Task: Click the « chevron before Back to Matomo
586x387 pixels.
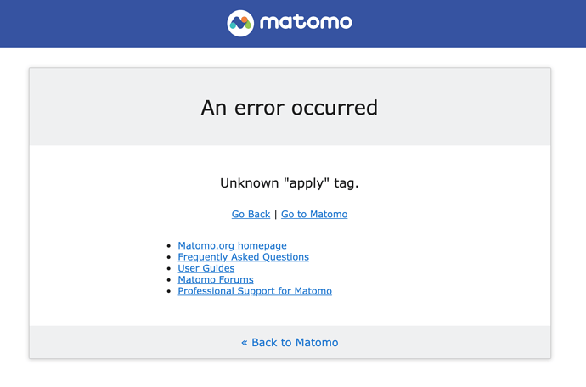Action: click(x=245, y=343)
